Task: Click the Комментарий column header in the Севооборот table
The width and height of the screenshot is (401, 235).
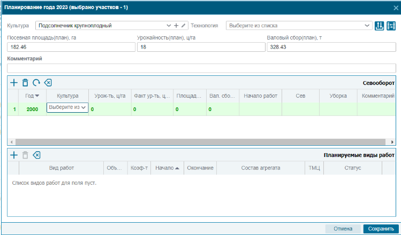Action: coord(376,96)
